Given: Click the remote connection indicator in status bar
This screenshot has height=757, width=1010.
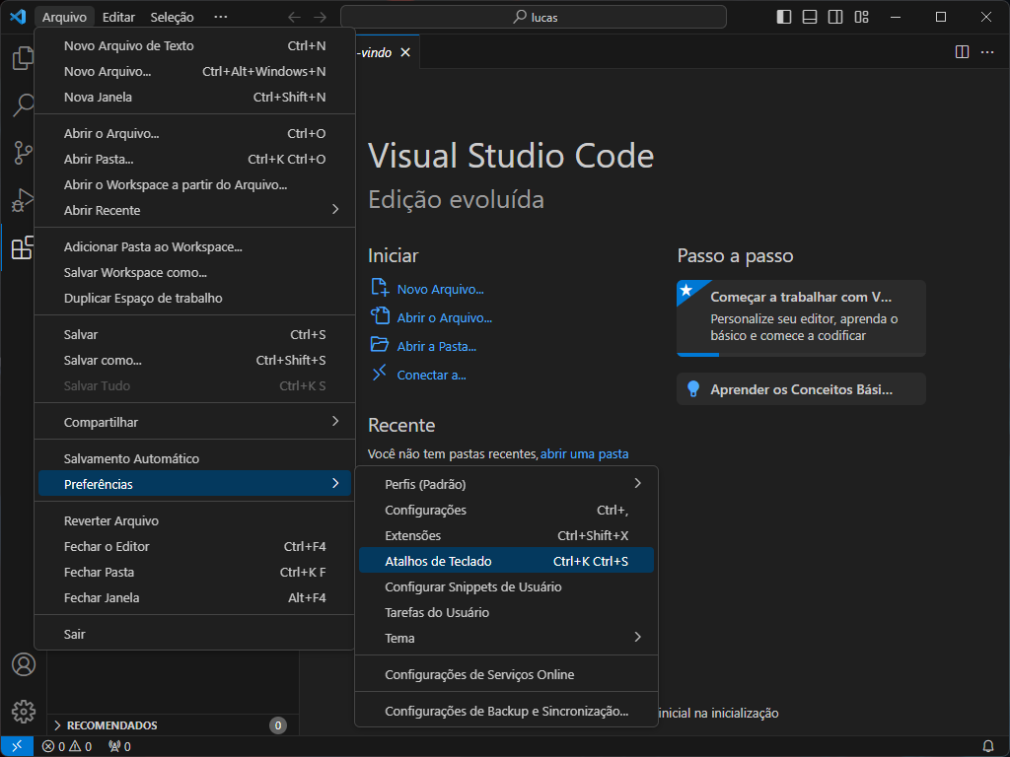Looking at the screenshot, I should click(x=15, y=746).
